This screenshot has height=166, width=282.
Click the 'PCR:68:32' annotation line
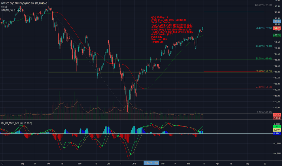(157, 37)
